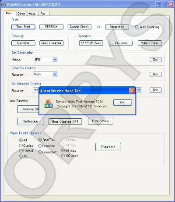Select the Duplex radio button
Screen dimensions: 175x202
point(21,145)
